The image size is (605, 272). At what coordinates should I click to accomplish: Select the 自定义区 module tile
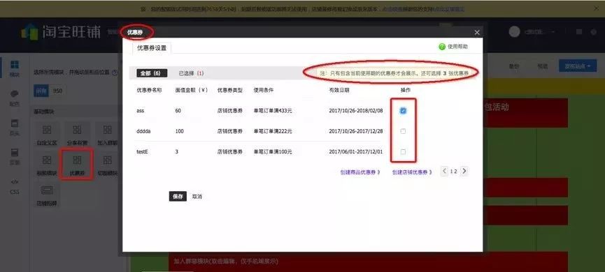pos(47,135)
